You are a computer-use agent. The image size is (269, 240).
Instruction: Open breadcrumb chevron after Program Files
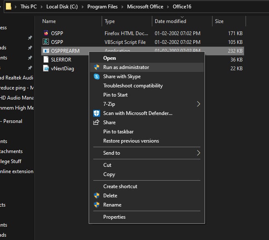coord(122,7)
